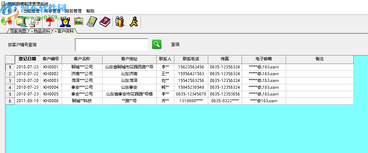Select row header 6 in the table

pyautogui.click(x=10, y=101)
